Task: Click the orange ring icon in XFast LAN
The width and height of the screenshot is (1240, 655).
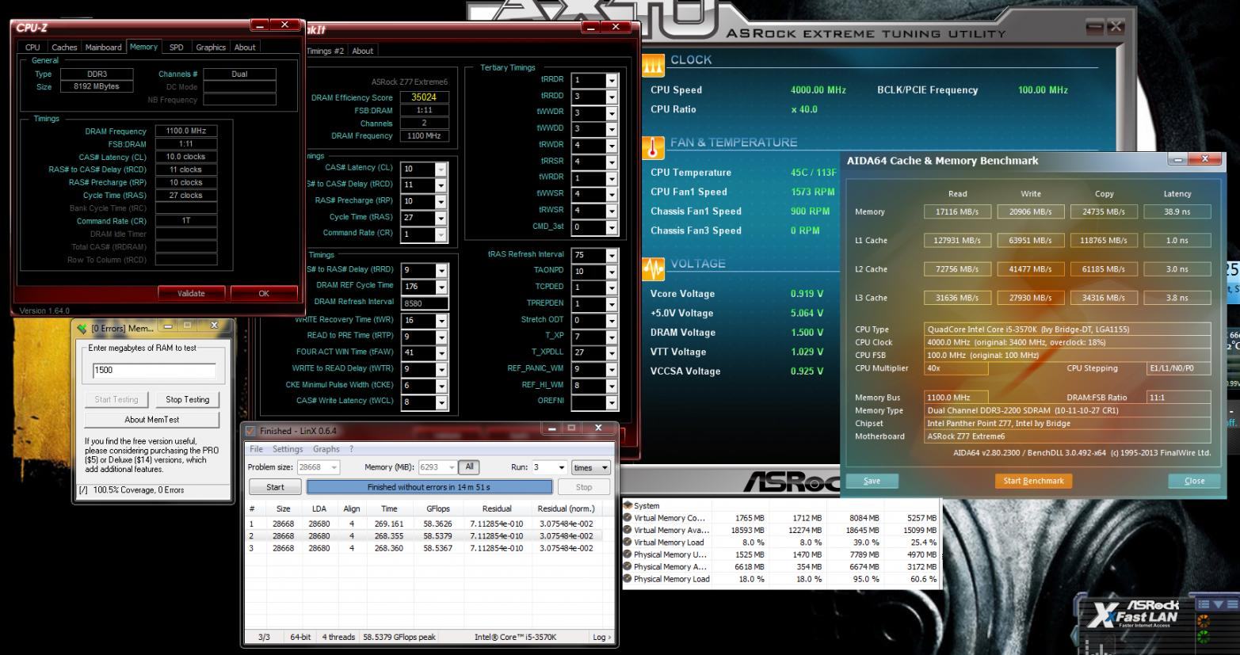Action: pyautogui.click(x=1204, y=621)
